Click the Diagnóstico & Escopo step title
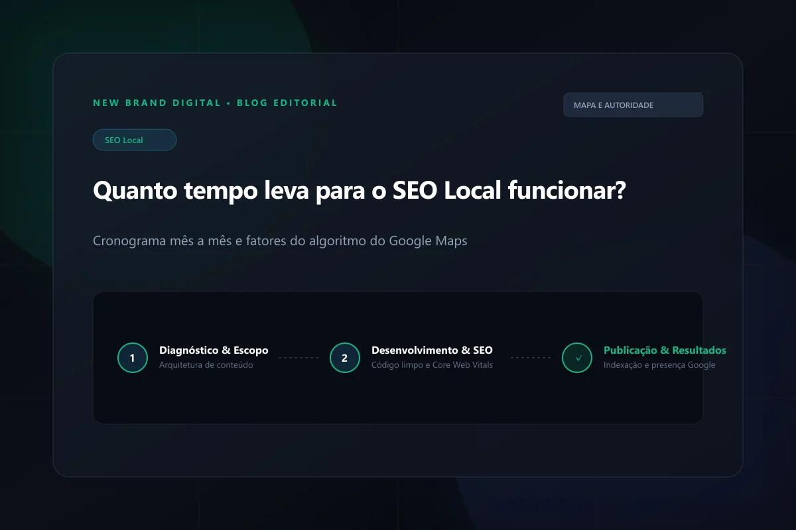 [x=214, y=350]
